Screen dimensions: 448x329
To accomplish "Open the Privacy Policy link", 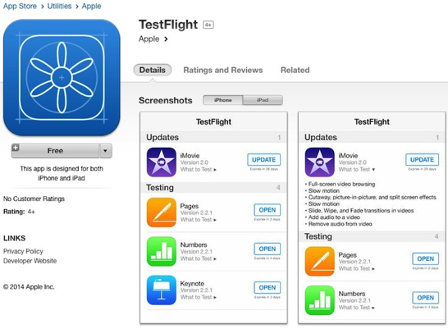I will pyautogui.click(x=23, y=251).
